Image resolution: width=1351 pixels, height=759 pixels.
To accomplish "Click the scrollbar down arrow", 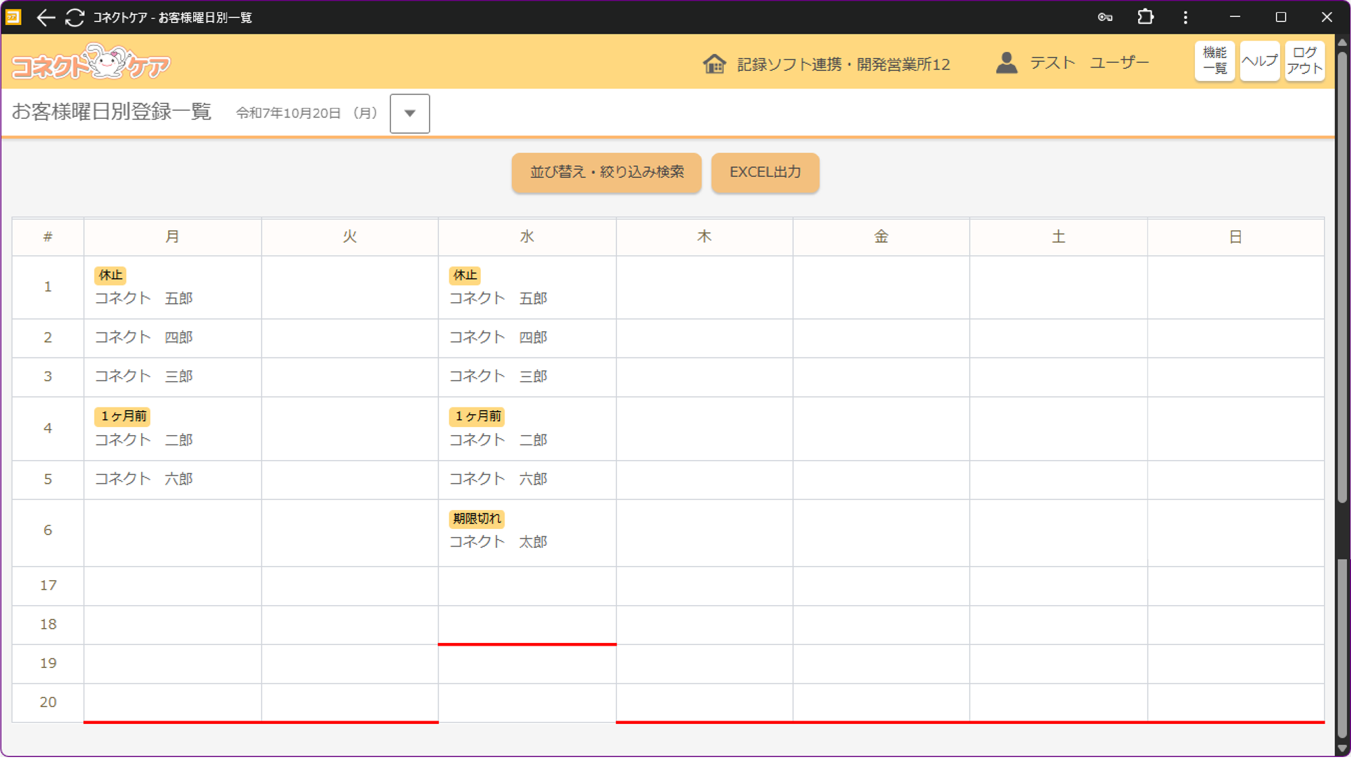I will (1342, 749).
